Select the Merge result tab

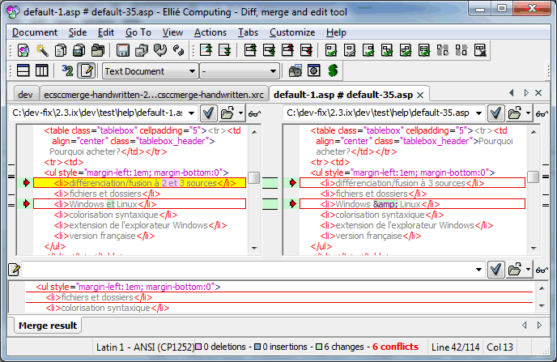[48, 326]
